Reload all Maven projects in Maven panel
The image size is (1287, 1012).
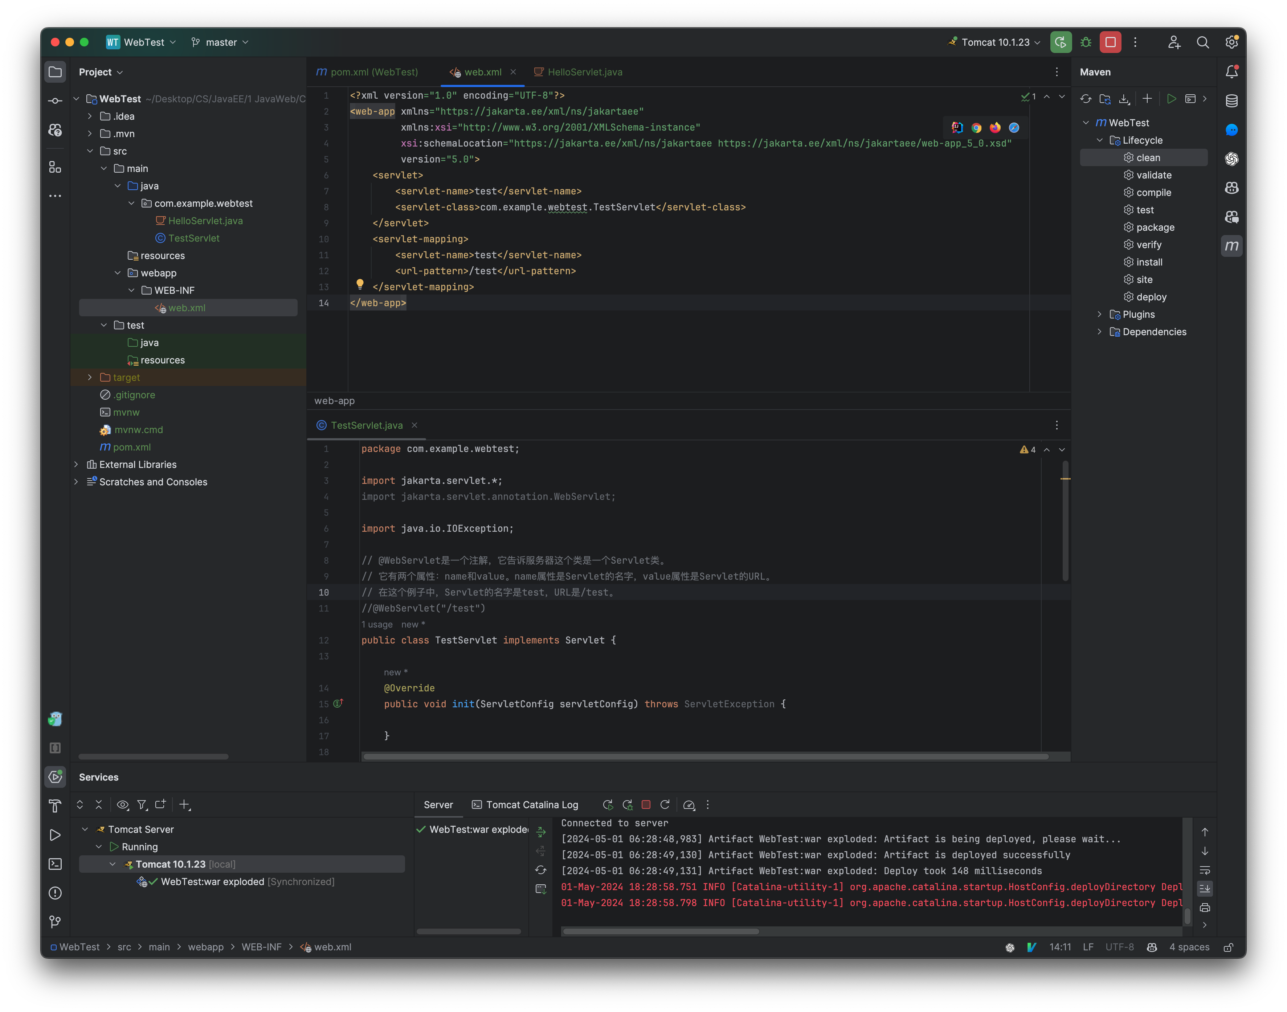coord(1086,99)
